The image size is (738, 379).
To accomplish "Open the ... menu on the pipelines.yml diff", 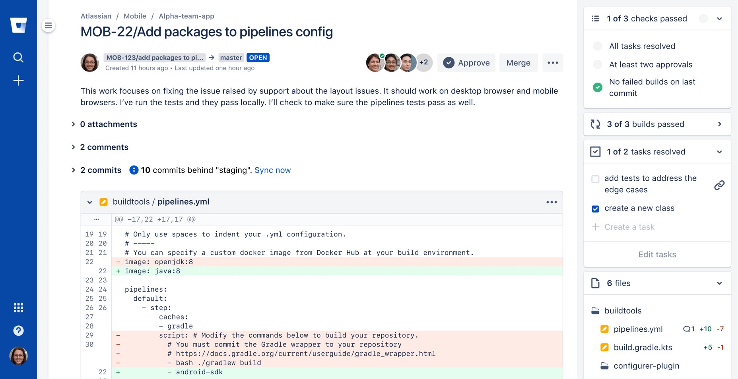I will pyautogui.click(x=552, y=202).
